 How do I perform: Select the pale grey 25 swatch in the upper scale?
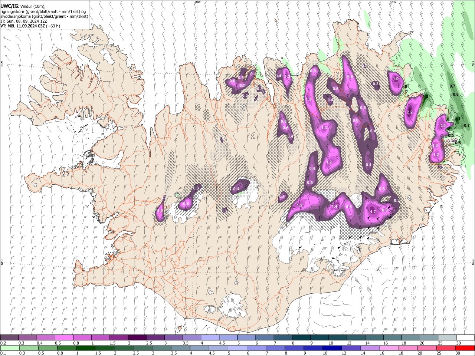coord(448,338)
